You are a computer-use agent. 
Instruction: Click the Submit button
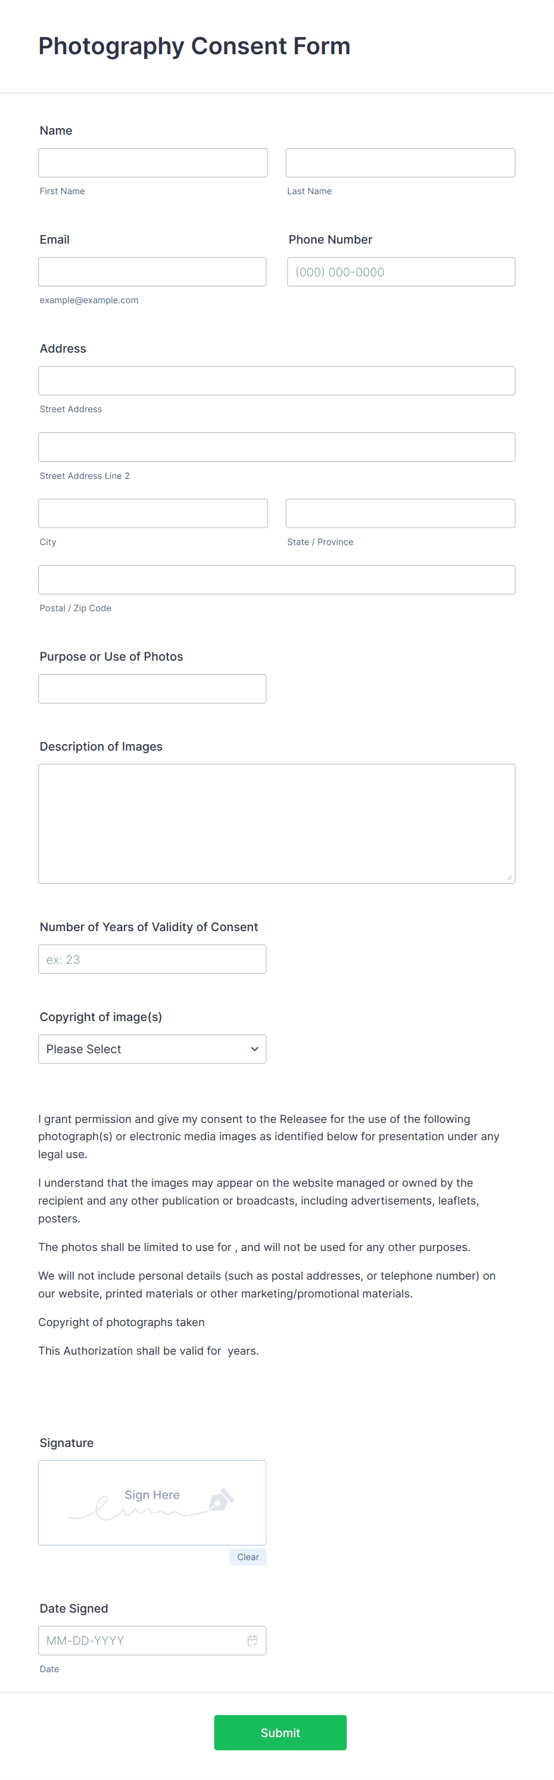[280, 1732]
